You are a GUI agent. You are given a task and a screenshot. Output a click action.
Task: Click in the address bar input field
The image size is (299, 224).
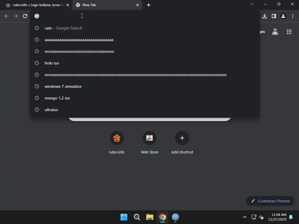tap(145, 16)
